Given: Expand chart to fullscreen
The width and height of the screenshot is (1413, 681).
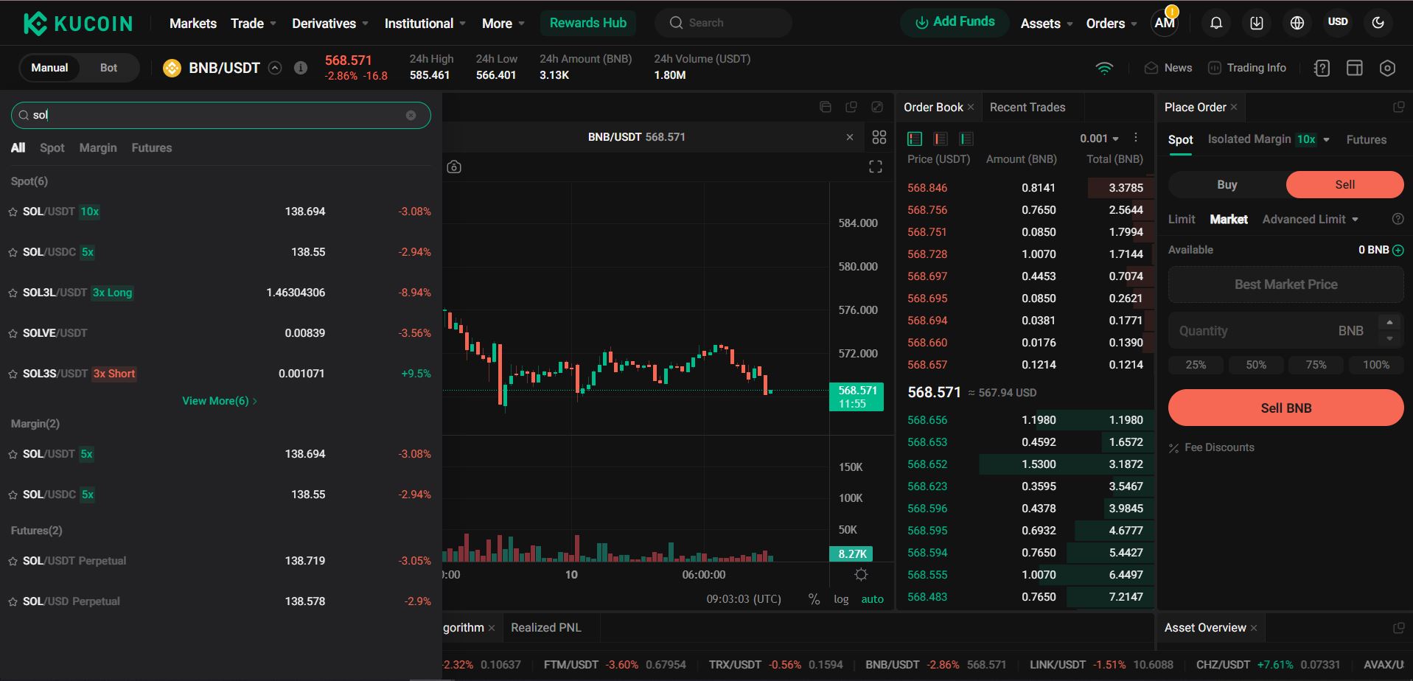Looking at the screenshot, I should pos(876,167).
